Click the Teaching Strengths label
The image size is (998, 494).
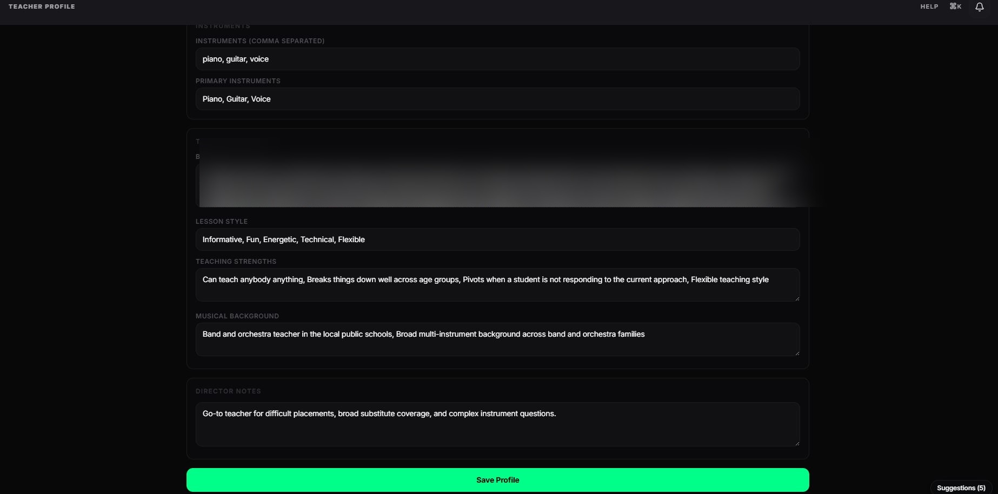pyautogui.click(x=236, y=262)
